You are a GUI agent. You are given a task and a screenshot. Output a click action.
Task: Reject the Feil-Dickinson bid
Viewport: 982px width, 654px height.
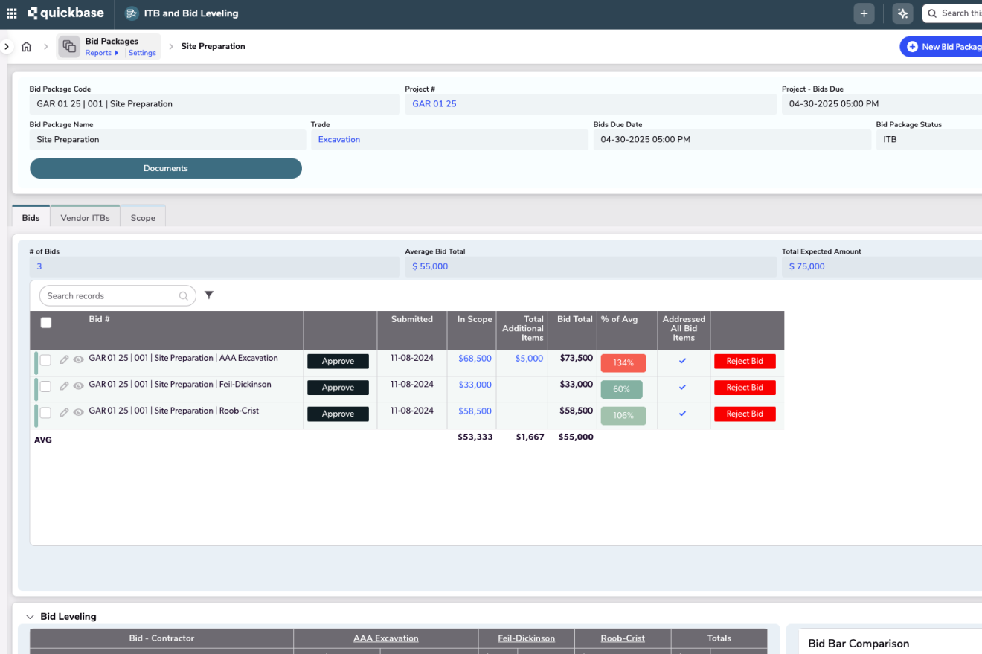745,388
